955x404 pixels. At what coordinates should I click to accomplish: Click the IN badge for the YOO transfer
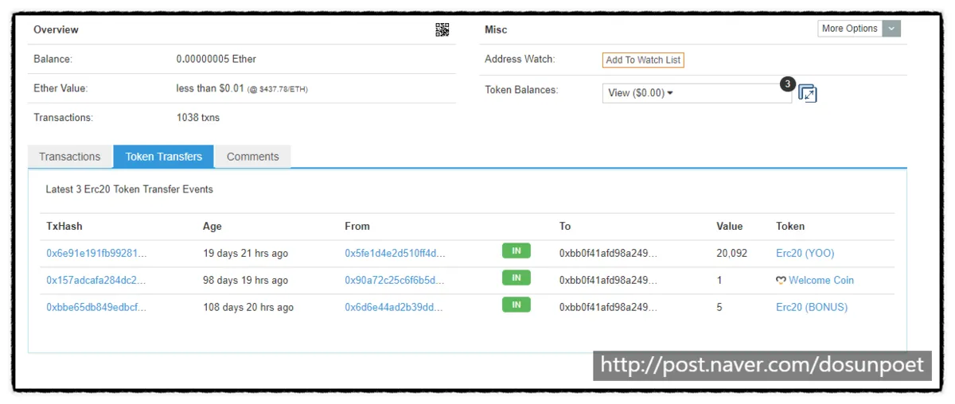(516, 251)
